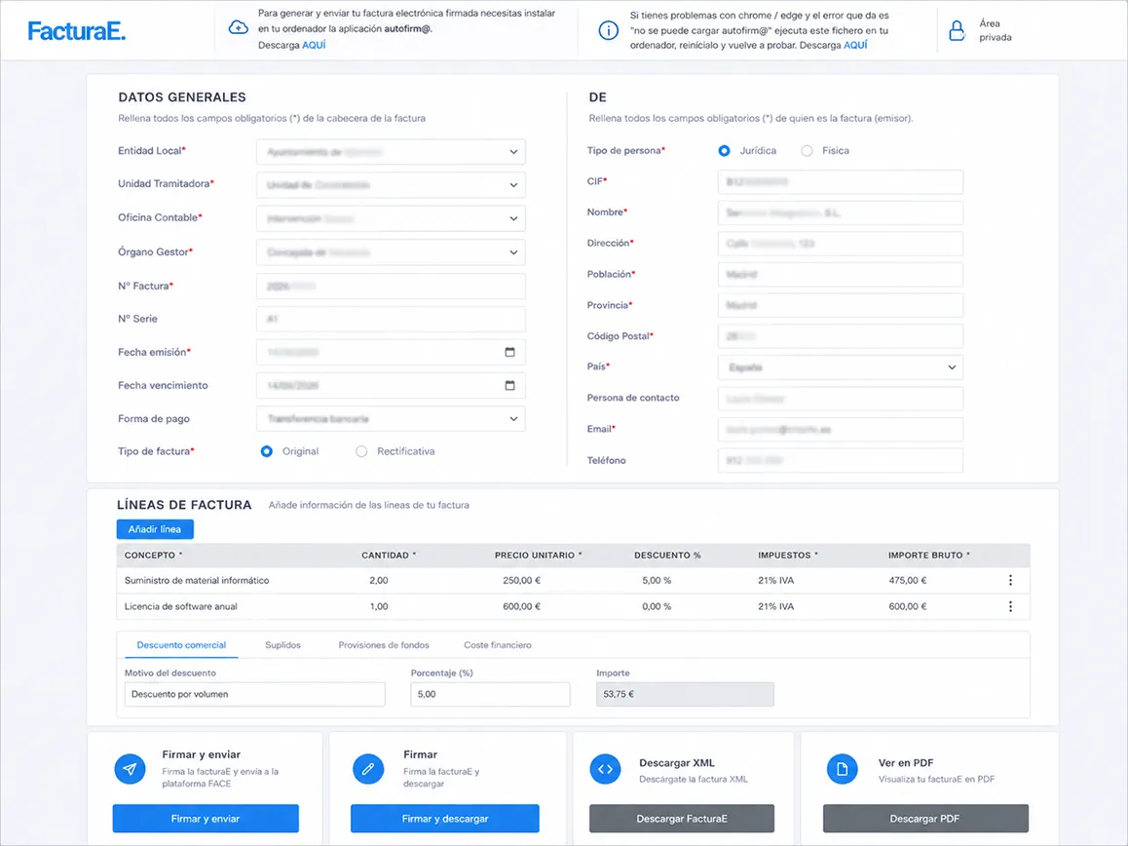This screenshot has width=1128, height=846.
Task: Expand the Oficina Contable dropdown
Action: point(391,218)
